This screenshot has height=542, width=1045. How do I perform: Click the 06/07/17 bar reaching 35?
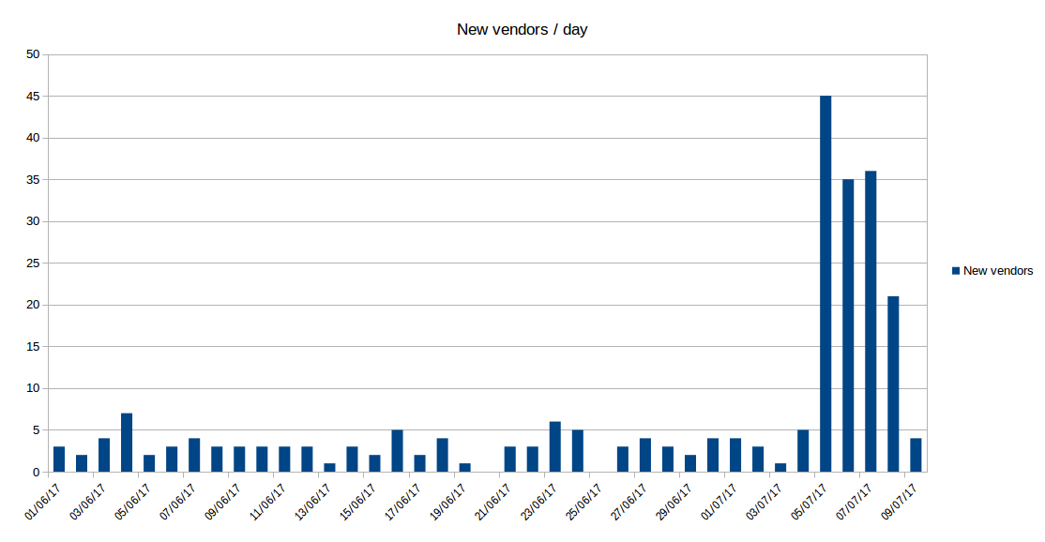848,325
